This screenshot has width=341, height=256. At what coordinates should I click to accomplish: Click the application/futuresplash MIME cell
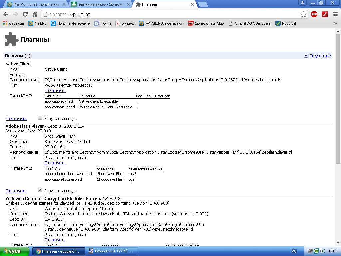coord(64,179)
